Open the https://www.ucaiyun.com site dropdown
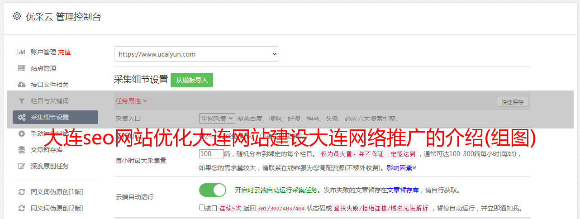 tap(196, 54)
